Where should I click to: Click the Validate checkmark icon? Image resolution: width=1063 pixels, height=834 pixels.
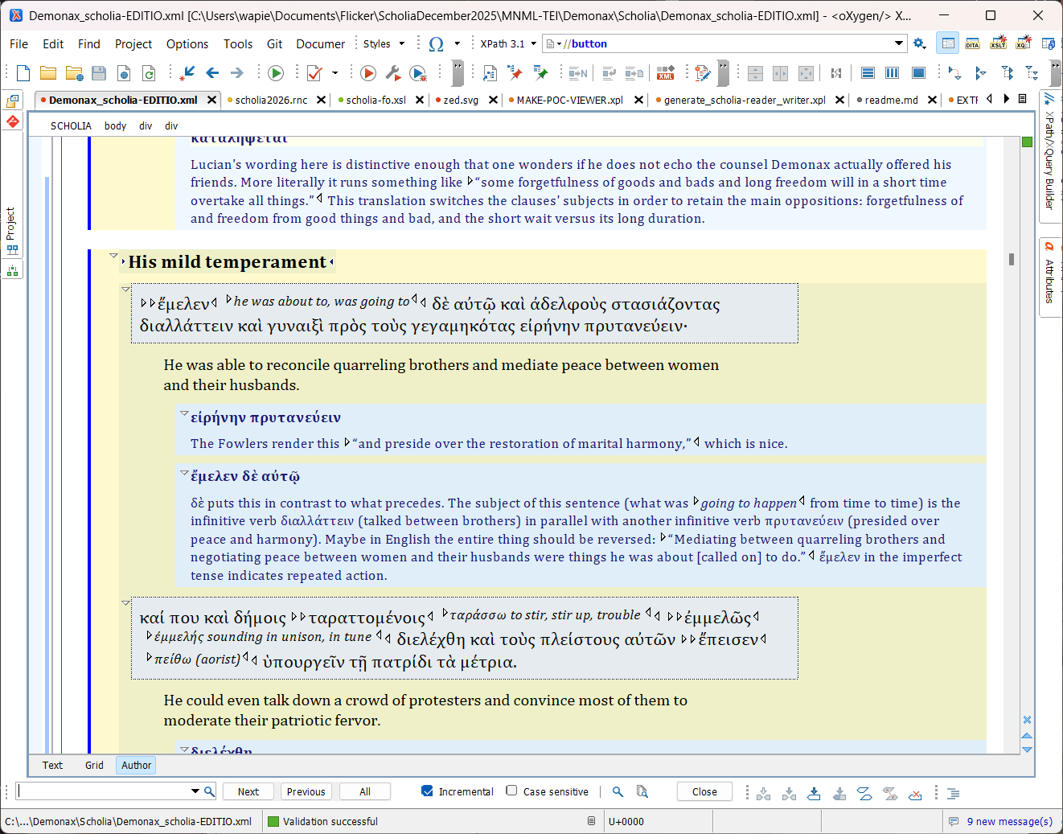coord(314,73)
